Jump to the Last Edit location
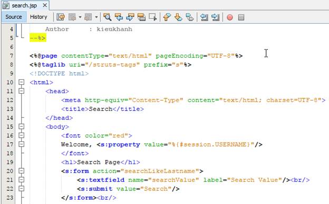329x204 pixels. pos(61,17)
